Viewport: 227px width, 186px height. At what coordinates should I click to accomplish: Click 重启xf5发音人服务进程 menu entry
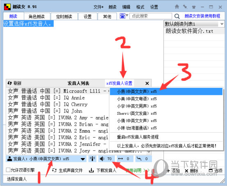pos(166,137)
